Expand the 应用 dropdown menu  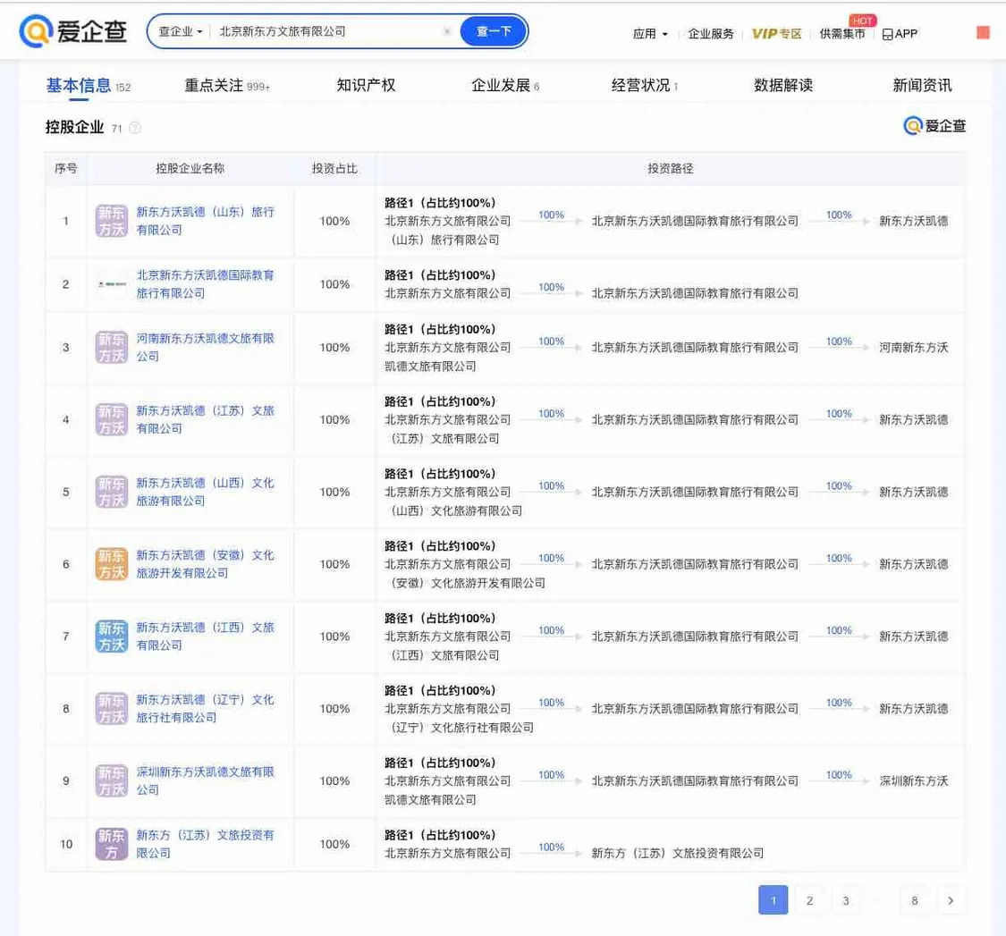(x=650, y=33)
